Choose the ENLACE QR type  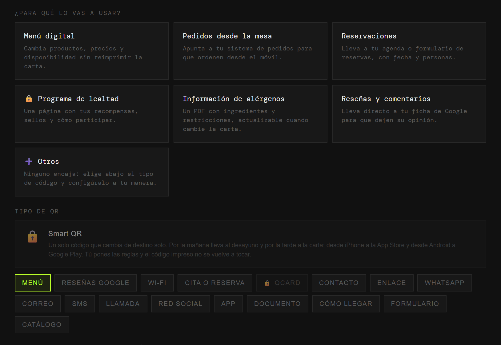coord(392,283)
